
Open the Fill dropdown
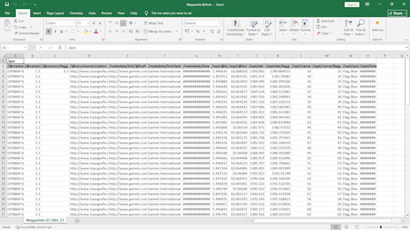(x=323, y=27)
